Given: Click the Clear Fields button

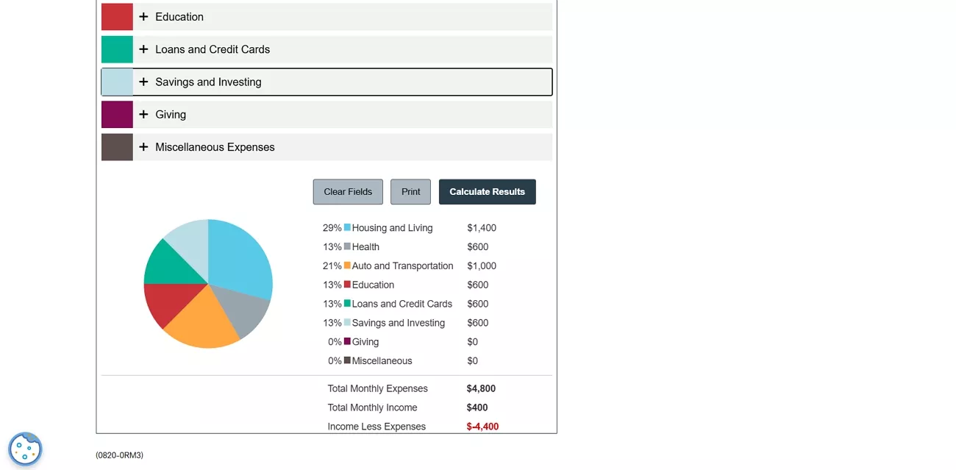Looking at the screenshot, I should point(347,191).
